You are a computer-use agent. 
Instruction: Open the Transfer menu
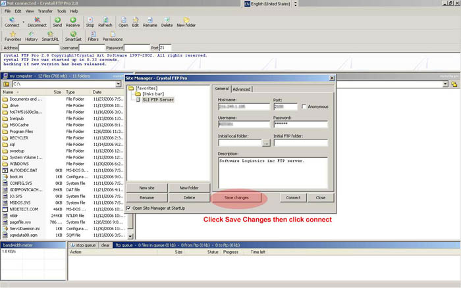coord(45,11)
